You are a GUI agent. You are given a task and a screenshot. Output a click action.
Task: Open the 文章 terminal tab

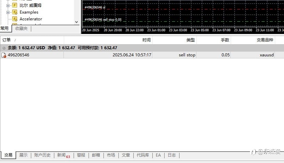point(126,155)
